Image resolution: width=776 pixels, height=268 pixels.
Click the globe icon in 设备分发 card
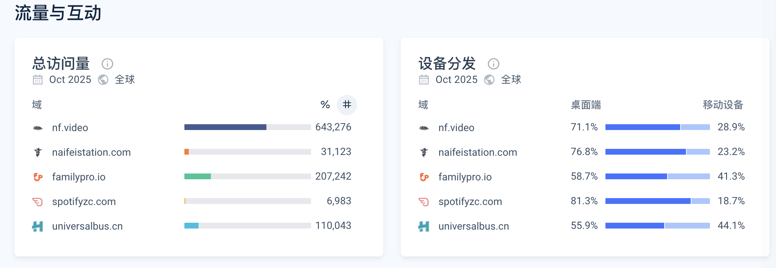coord(489,80)
